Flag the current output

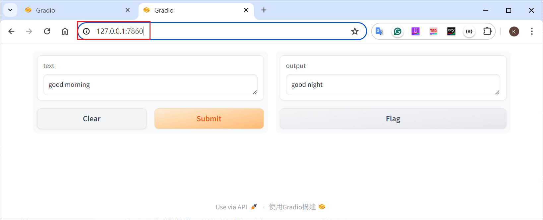pyautogui.click(x=393, y=119)
